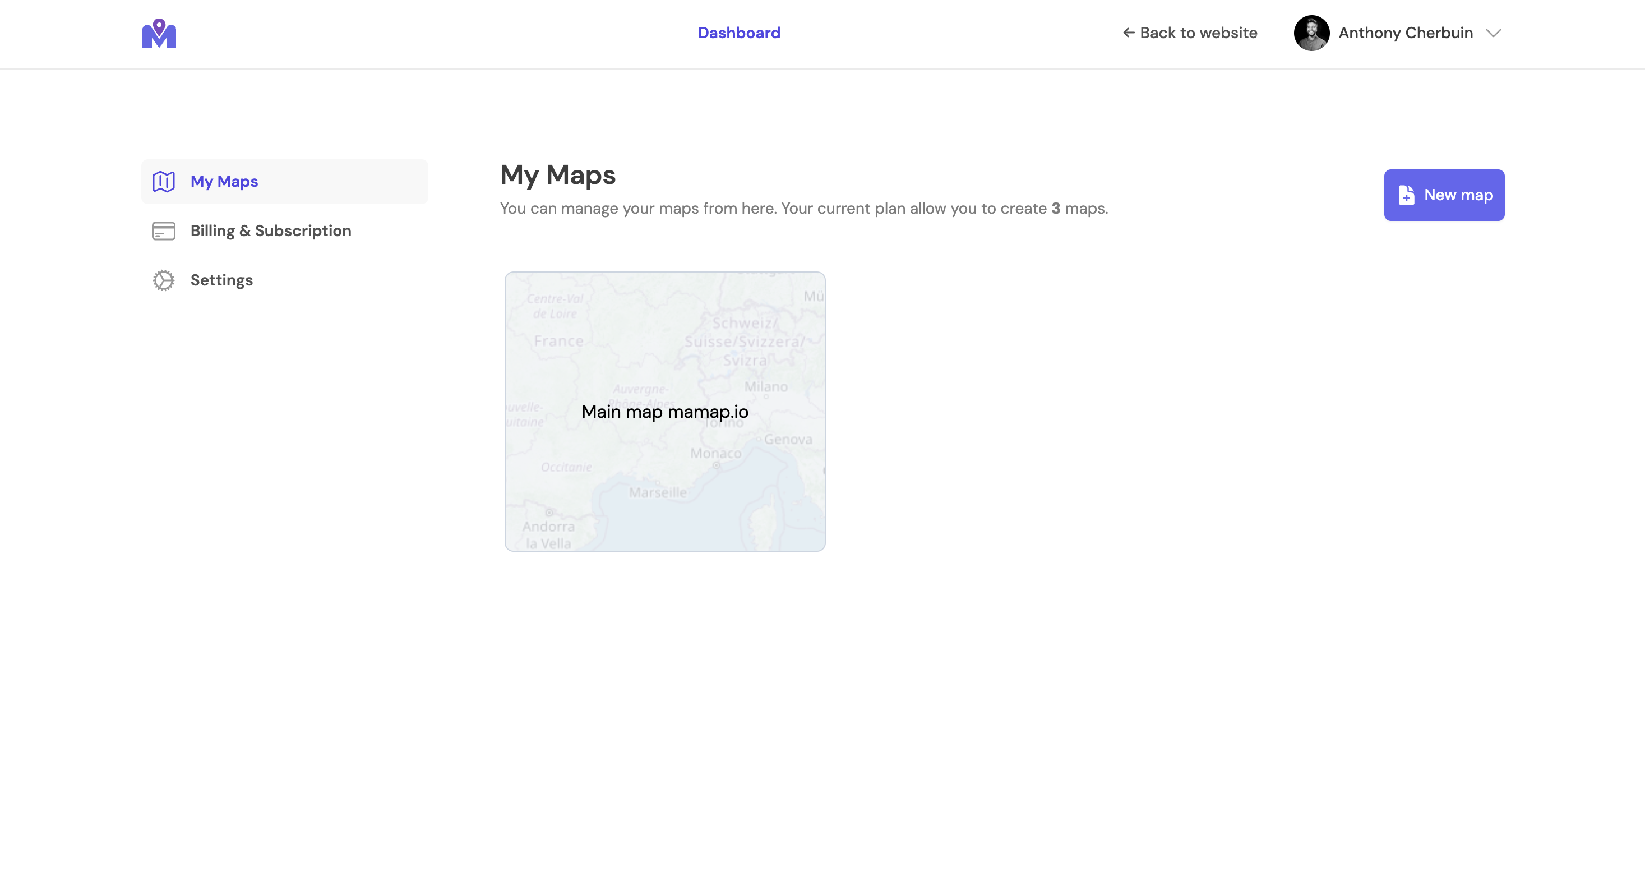Viewport: 1645px width, 895px height.
Task: Click the Main map mamap.io title text
Action: (x=664, y=412)
